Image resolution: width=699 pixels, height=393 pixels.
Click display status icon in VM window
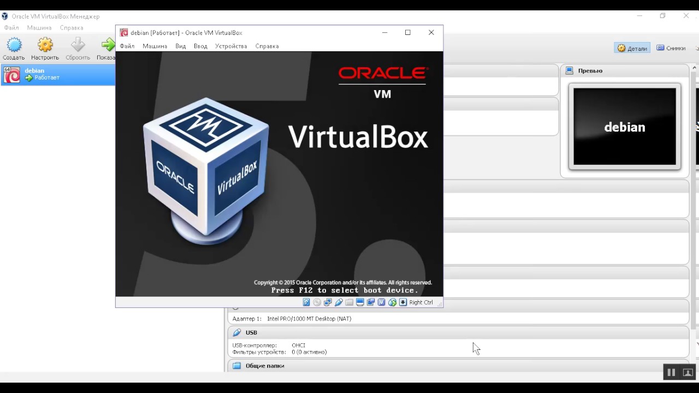click(x=360, y=302)
